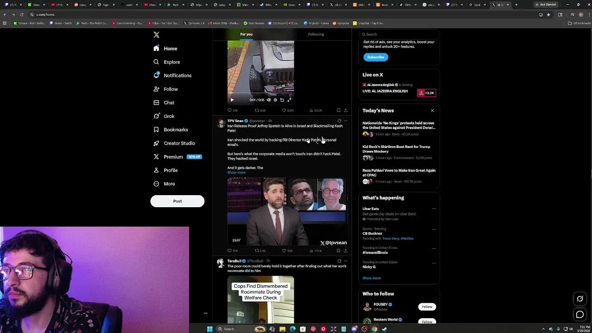Play the Jeep video
This screenshot has width=592, height=333.
(232, 100)
